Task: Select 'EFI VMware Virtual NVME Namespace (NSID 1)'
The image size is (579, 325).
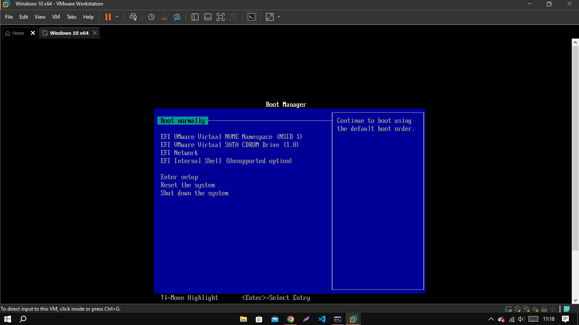Action: (231, 137)
